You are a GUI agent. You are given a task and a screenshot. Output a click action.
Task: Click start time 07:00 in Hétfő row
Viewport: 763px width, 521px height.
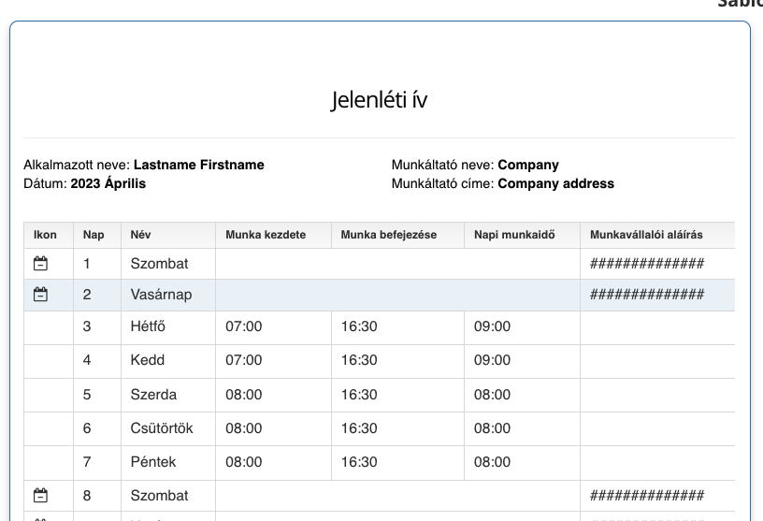point(244,326)
